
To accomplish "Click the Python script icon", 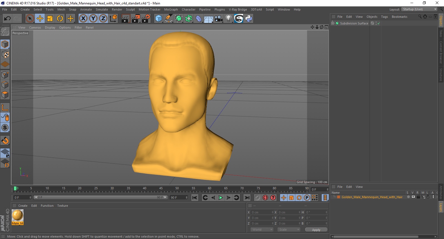I will (x=249, y=19).
